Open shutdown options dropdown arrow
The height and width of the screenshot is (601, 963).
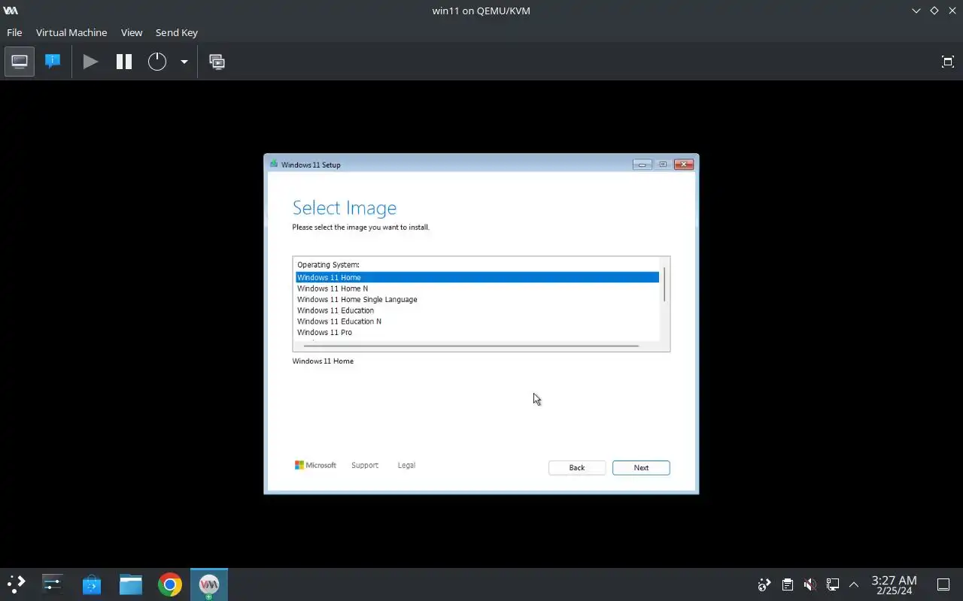(x=184, y=62)
